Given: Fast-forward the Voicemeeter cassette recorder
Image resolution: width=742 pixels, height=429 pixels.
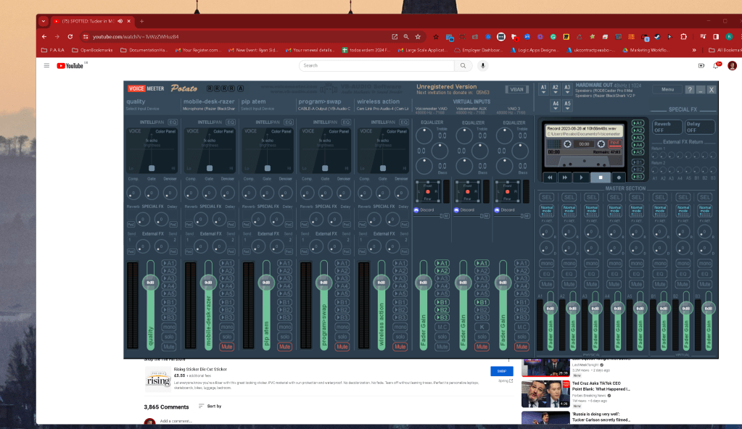Looking at the screenshot, I should coord(564,178).
